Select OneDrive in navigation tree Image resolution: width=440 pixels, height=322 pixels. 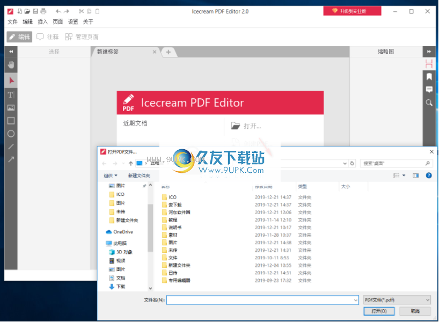pos(120,232)
